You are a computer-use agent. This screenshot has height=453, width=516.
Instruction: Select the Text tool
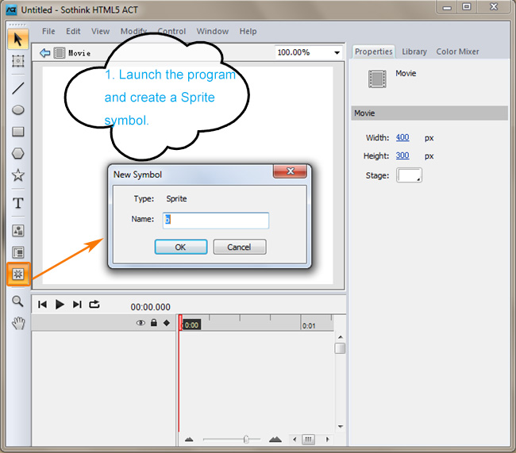pos(18,203)
